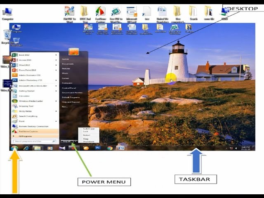Select the Recycle Bin on the outer white desktop
This screenshot has width=264, height=198.
click(7, 36)
